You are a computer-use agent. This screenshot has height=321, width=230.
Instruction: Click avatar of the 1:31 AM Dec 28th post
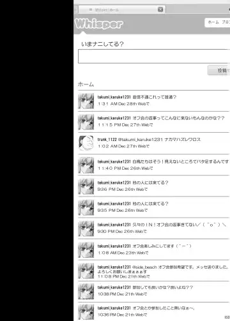pos(86,101)
